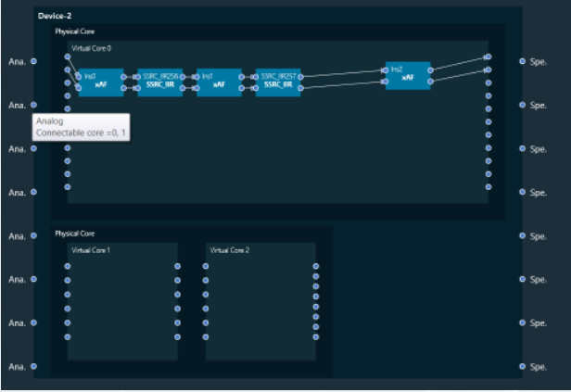The width and height of the screenshot is (571, 392).
Task: Click the Virtual Core 1 label
Action: (x=91, y=250)
